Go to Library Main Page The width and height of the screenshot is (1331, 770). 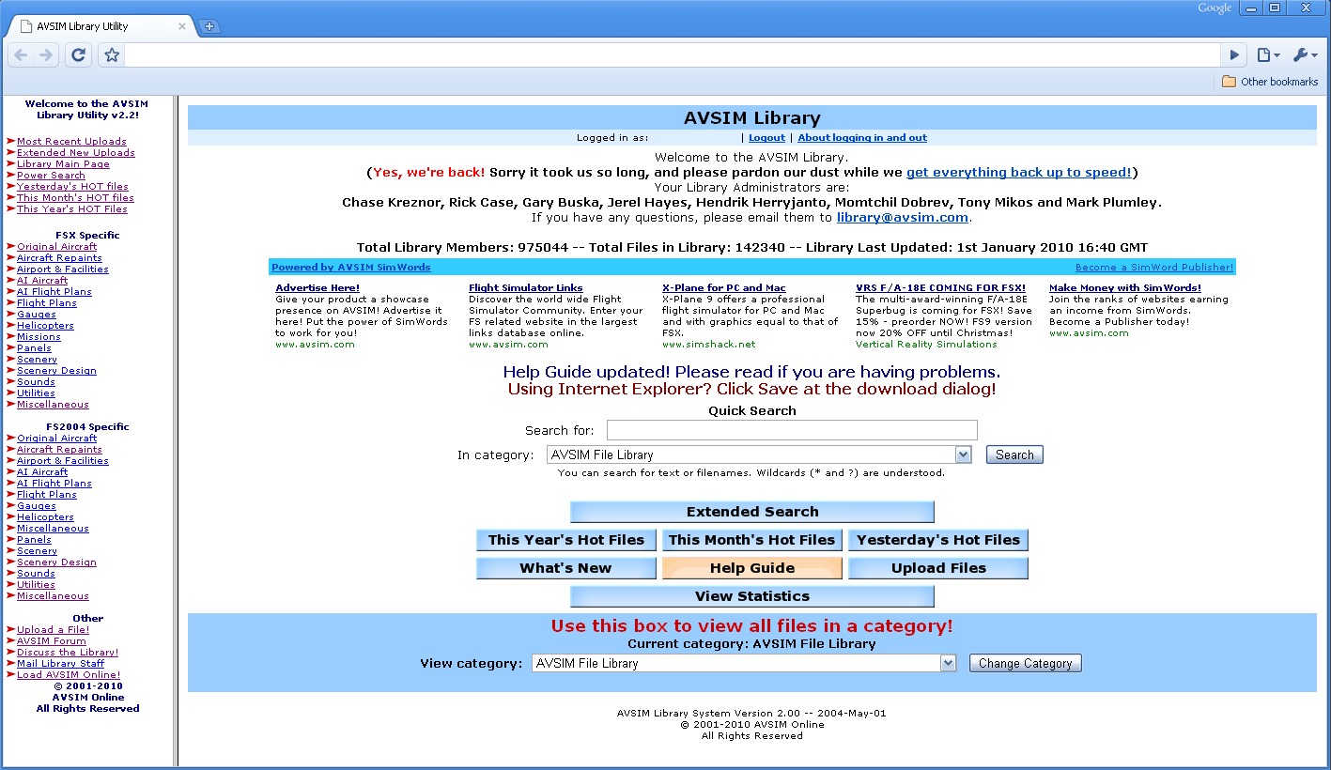(63, 164)
